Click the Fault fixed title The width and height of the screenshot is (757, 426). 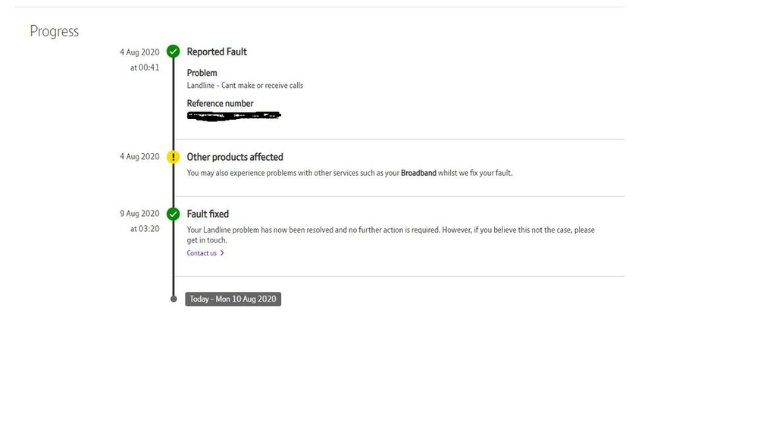pos(208,214)
